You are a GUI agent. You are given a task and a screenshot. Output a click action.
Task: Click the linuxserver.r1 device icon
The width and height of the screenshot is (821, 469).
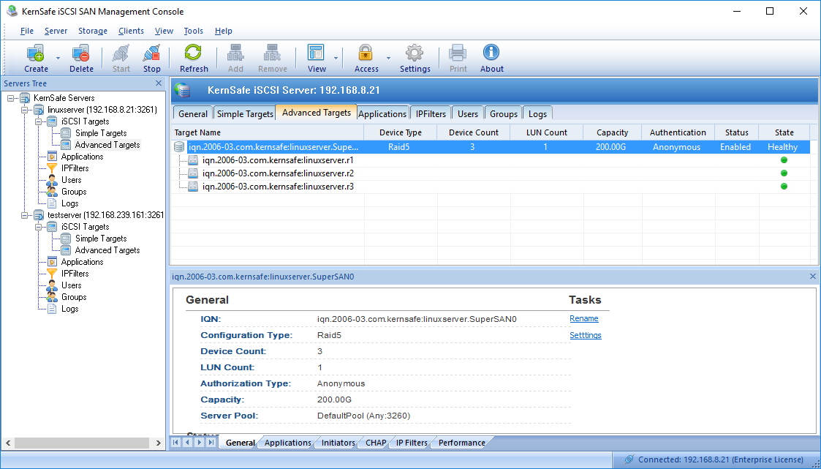click(x=193, y=160)
